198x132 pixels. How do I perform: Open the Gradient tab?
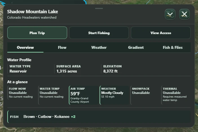136,47
